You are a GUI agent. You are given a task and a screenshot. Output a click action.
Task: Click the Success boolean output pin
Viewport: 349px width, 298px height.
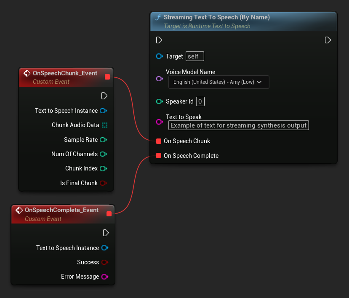point(105,262)
